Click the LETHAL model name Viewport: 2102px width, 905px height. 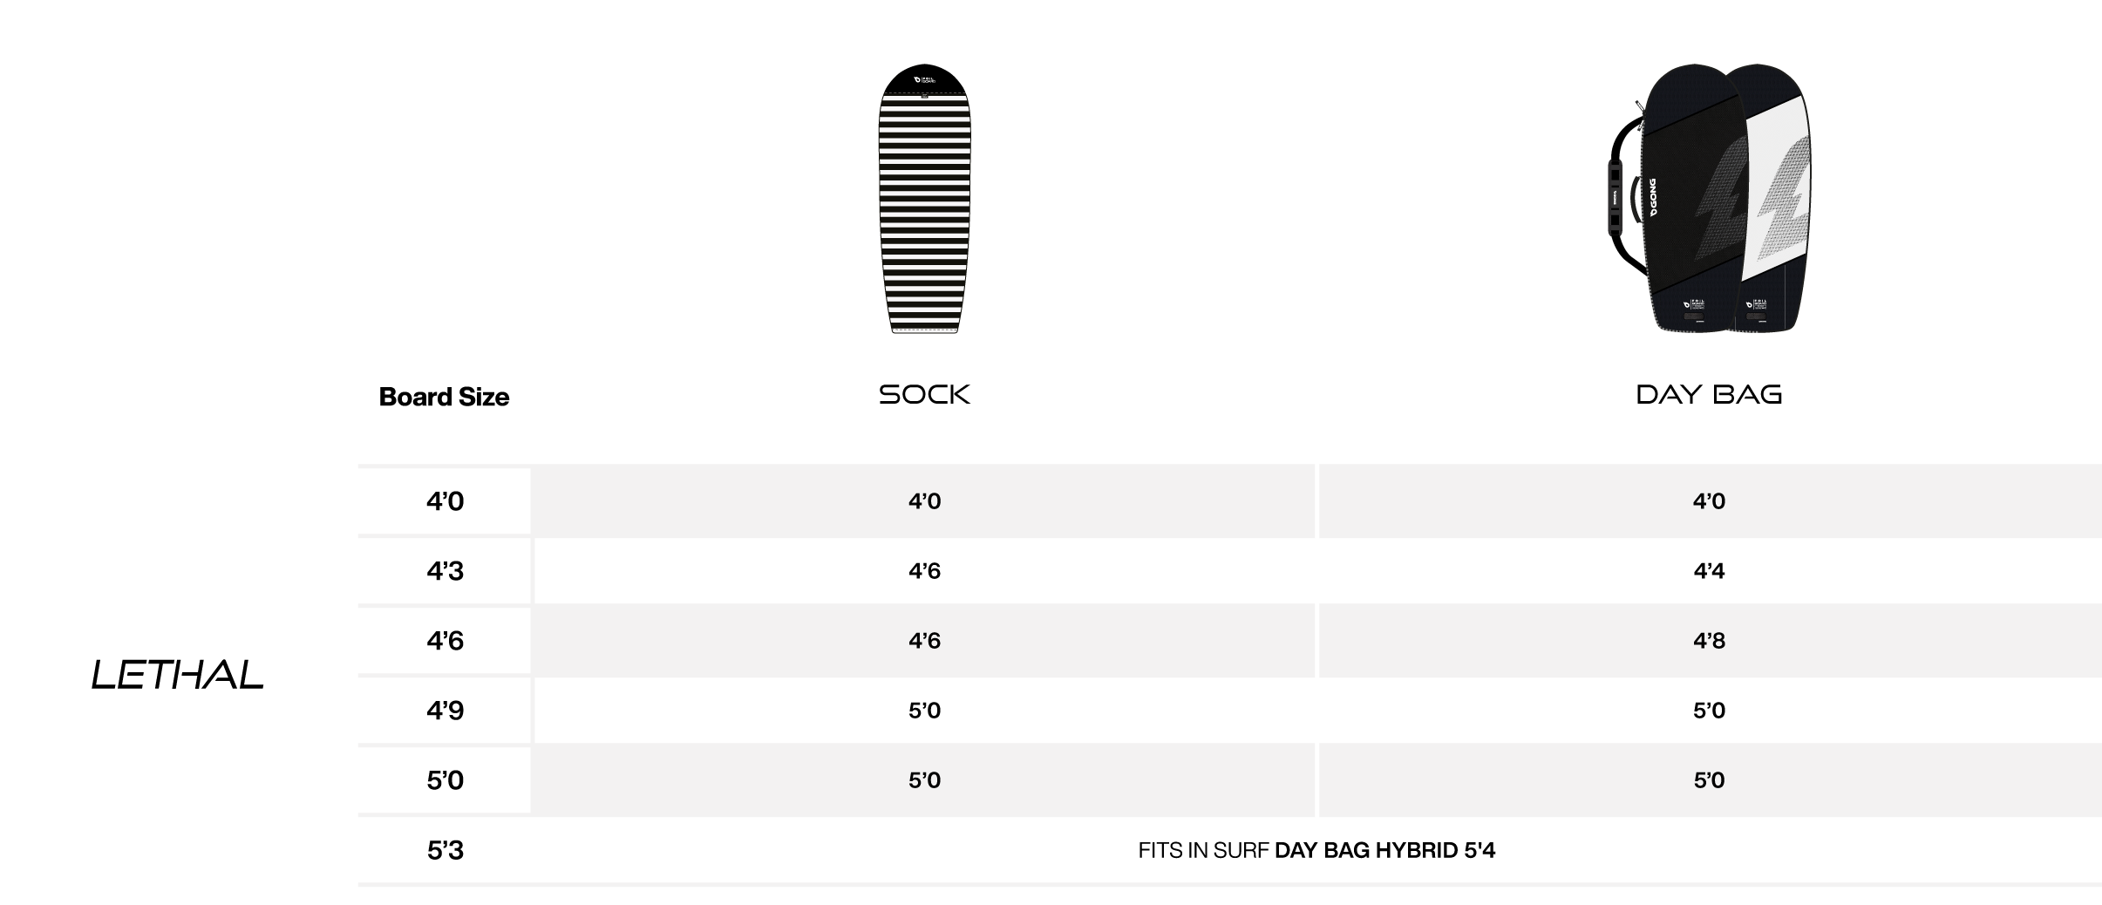pyautogui.click(x=178, y=675)
